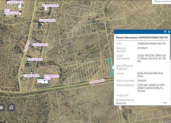Click the 6 URSULA DR address label
The width and height of the screenshot is (171, 123).
pos(40,45)
